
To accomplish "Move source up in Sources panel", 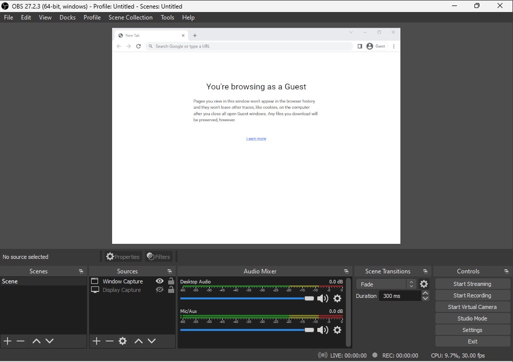I will [139, 341].
